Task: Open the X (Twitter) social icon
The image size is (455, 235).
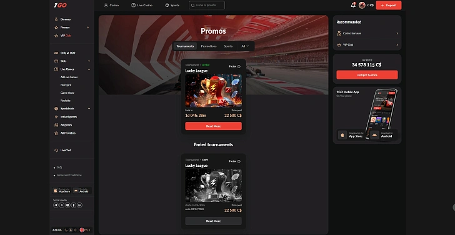Action: click(62, 205)
